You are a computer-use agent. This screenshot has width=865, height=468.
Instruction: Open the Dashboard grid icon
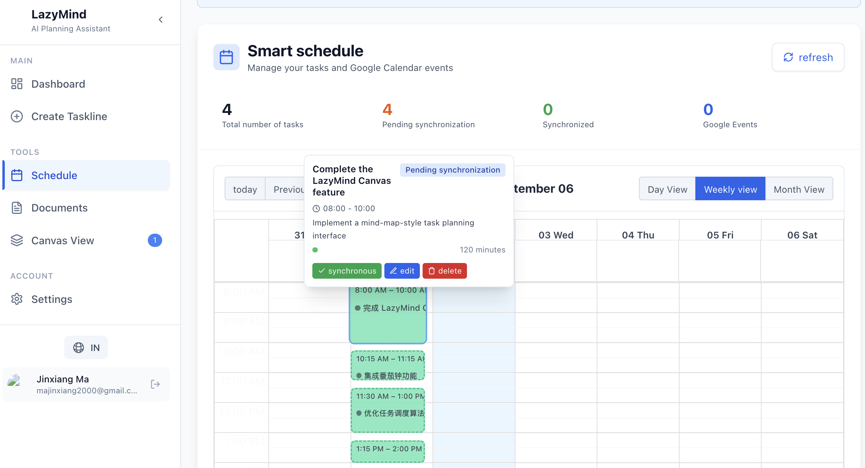pos(17,84)
